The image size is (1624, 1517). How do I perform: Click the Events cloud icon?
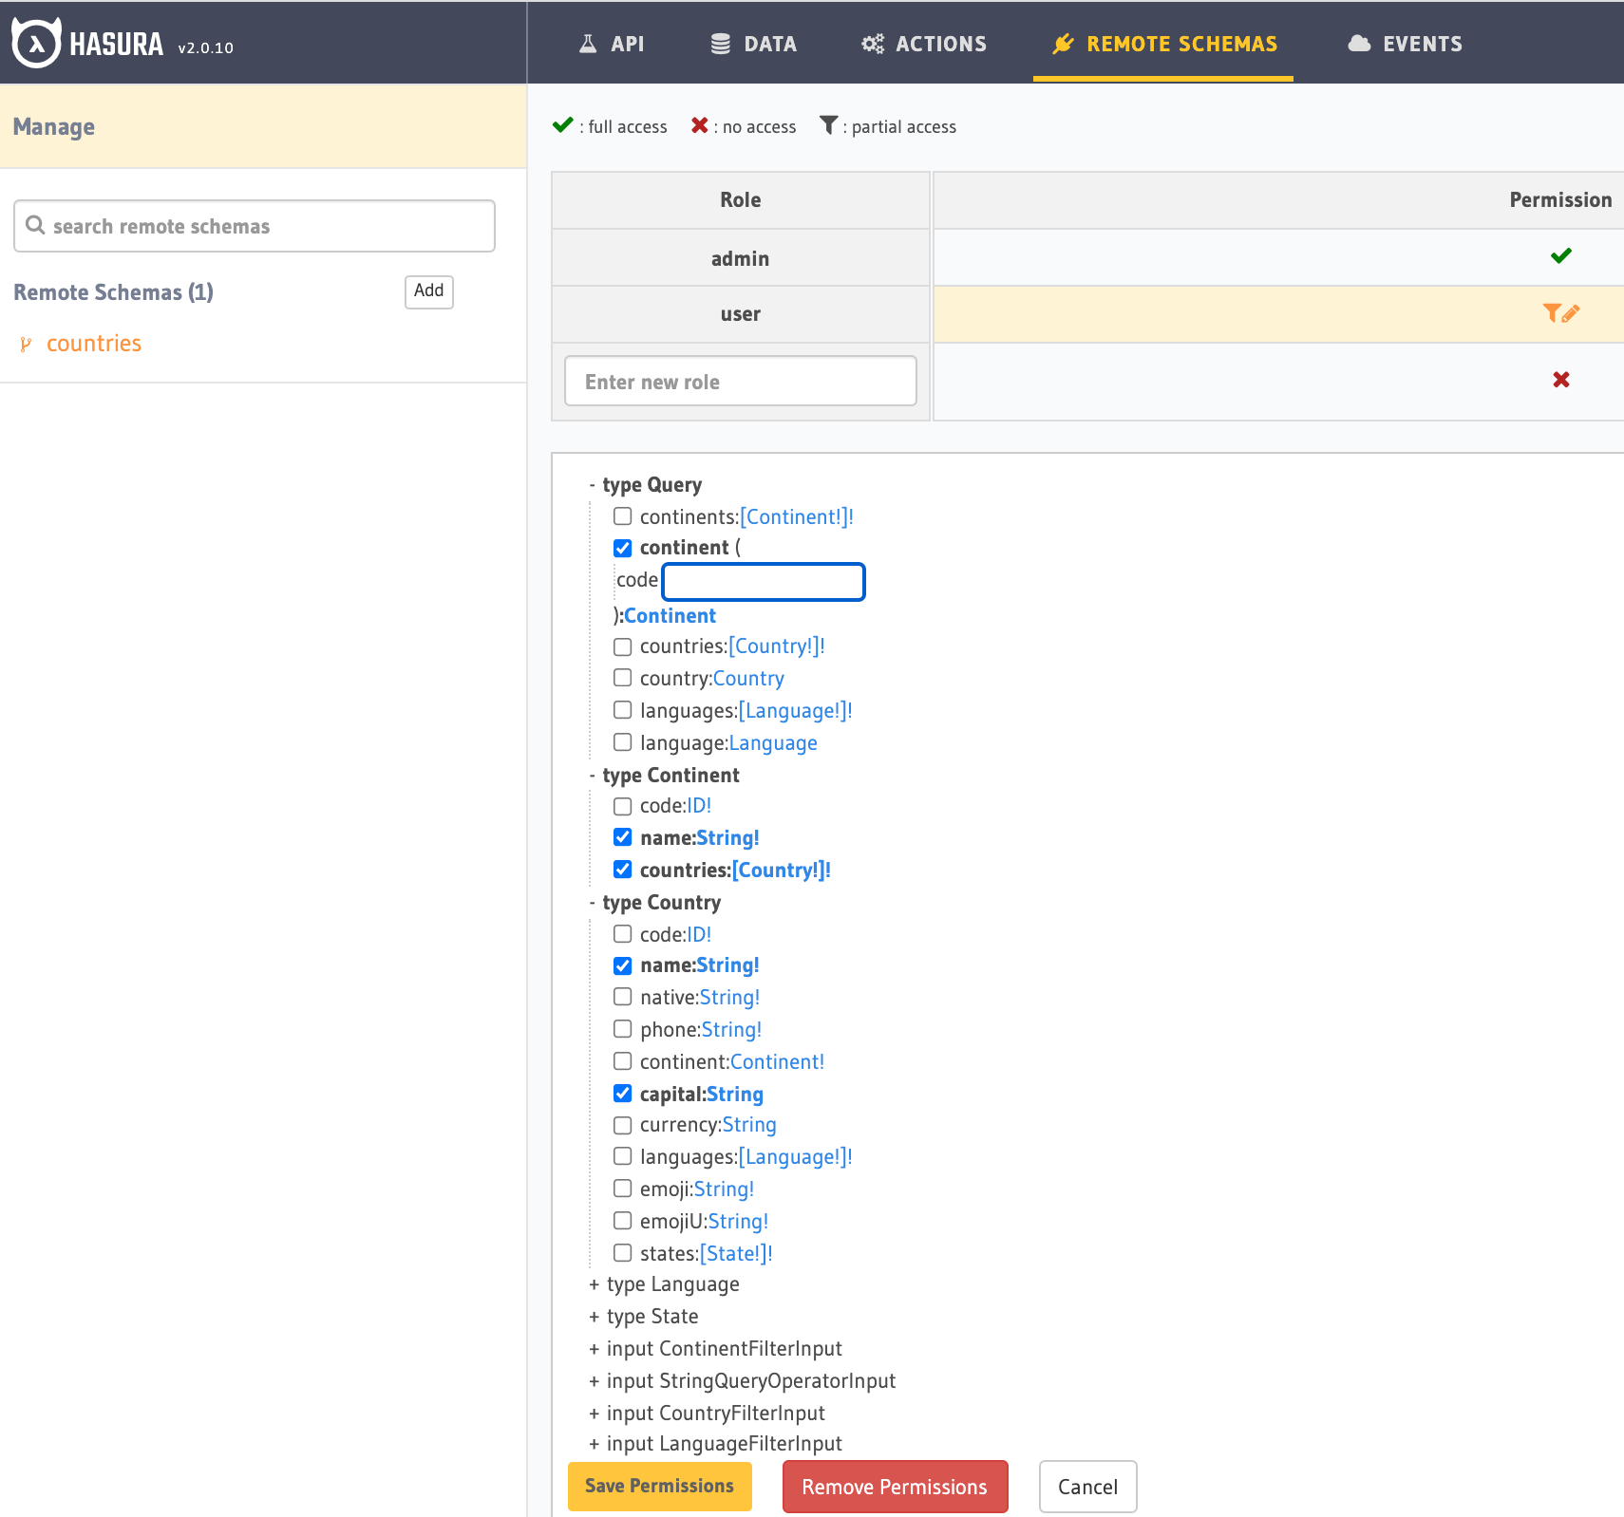pyautogui.click(x=1359, y=44)
